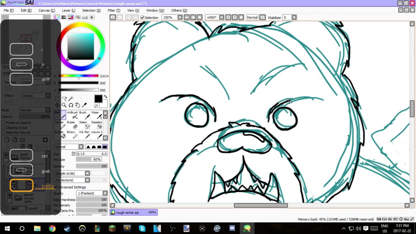Open the Stabilizer dropdown

(x=294, y=18)
